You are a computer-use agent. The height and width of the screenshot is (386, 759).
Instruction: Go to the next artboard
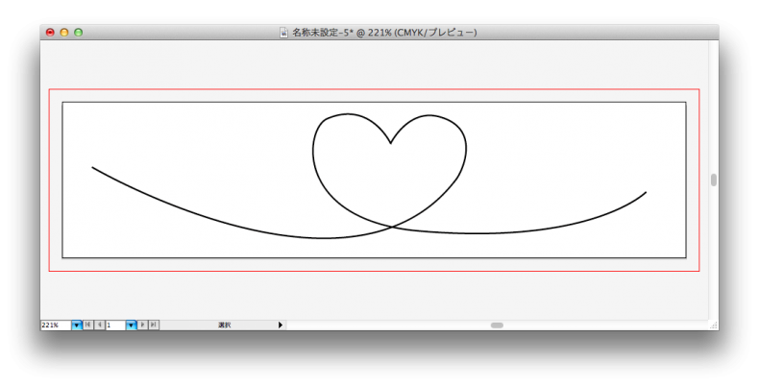coord(143,326)
